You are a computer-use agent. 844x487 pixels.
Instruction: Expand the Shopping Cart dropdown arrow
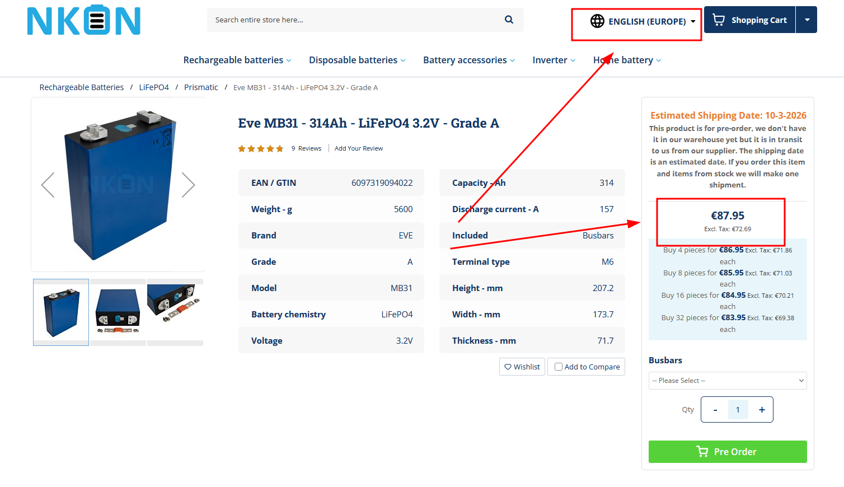point(807,20)
